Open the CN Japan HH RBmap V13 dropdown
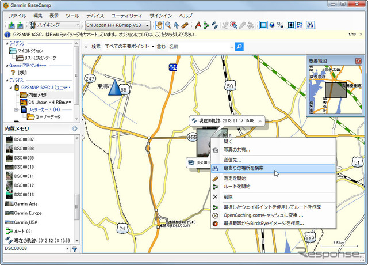 117,25
